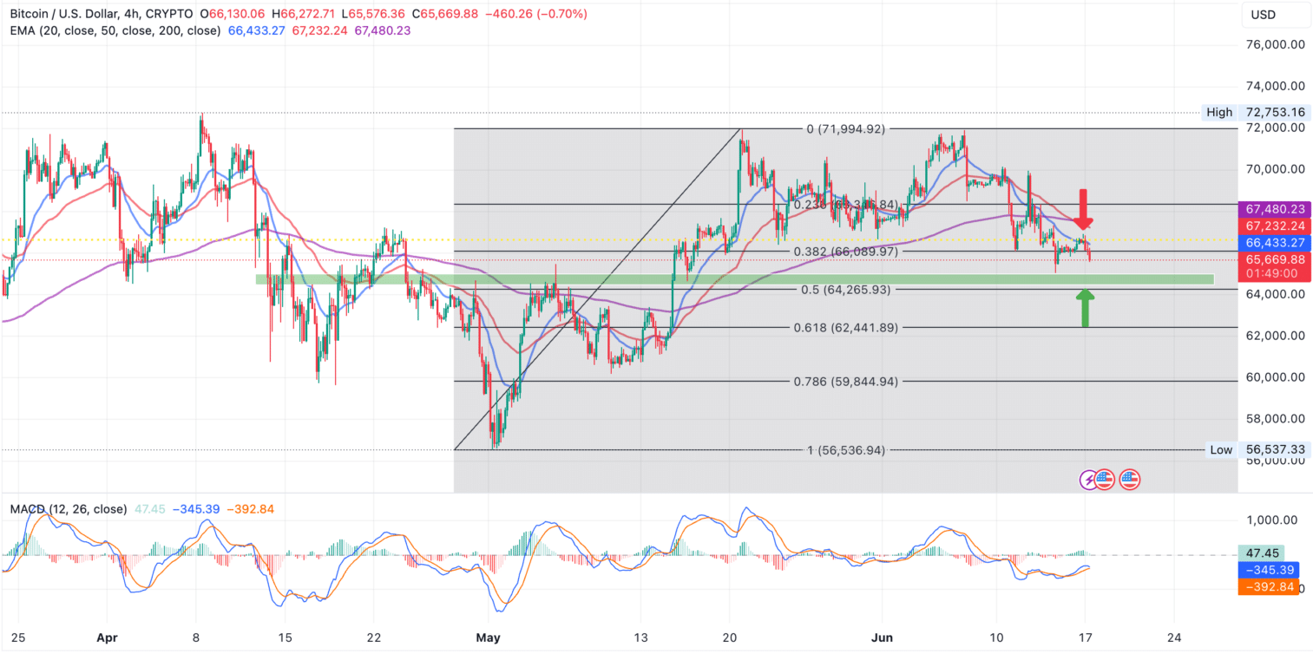This screenshot has height=654, width=1313.
Task: Click the 76,000.00 price axis label
Action: [1275, 45]
